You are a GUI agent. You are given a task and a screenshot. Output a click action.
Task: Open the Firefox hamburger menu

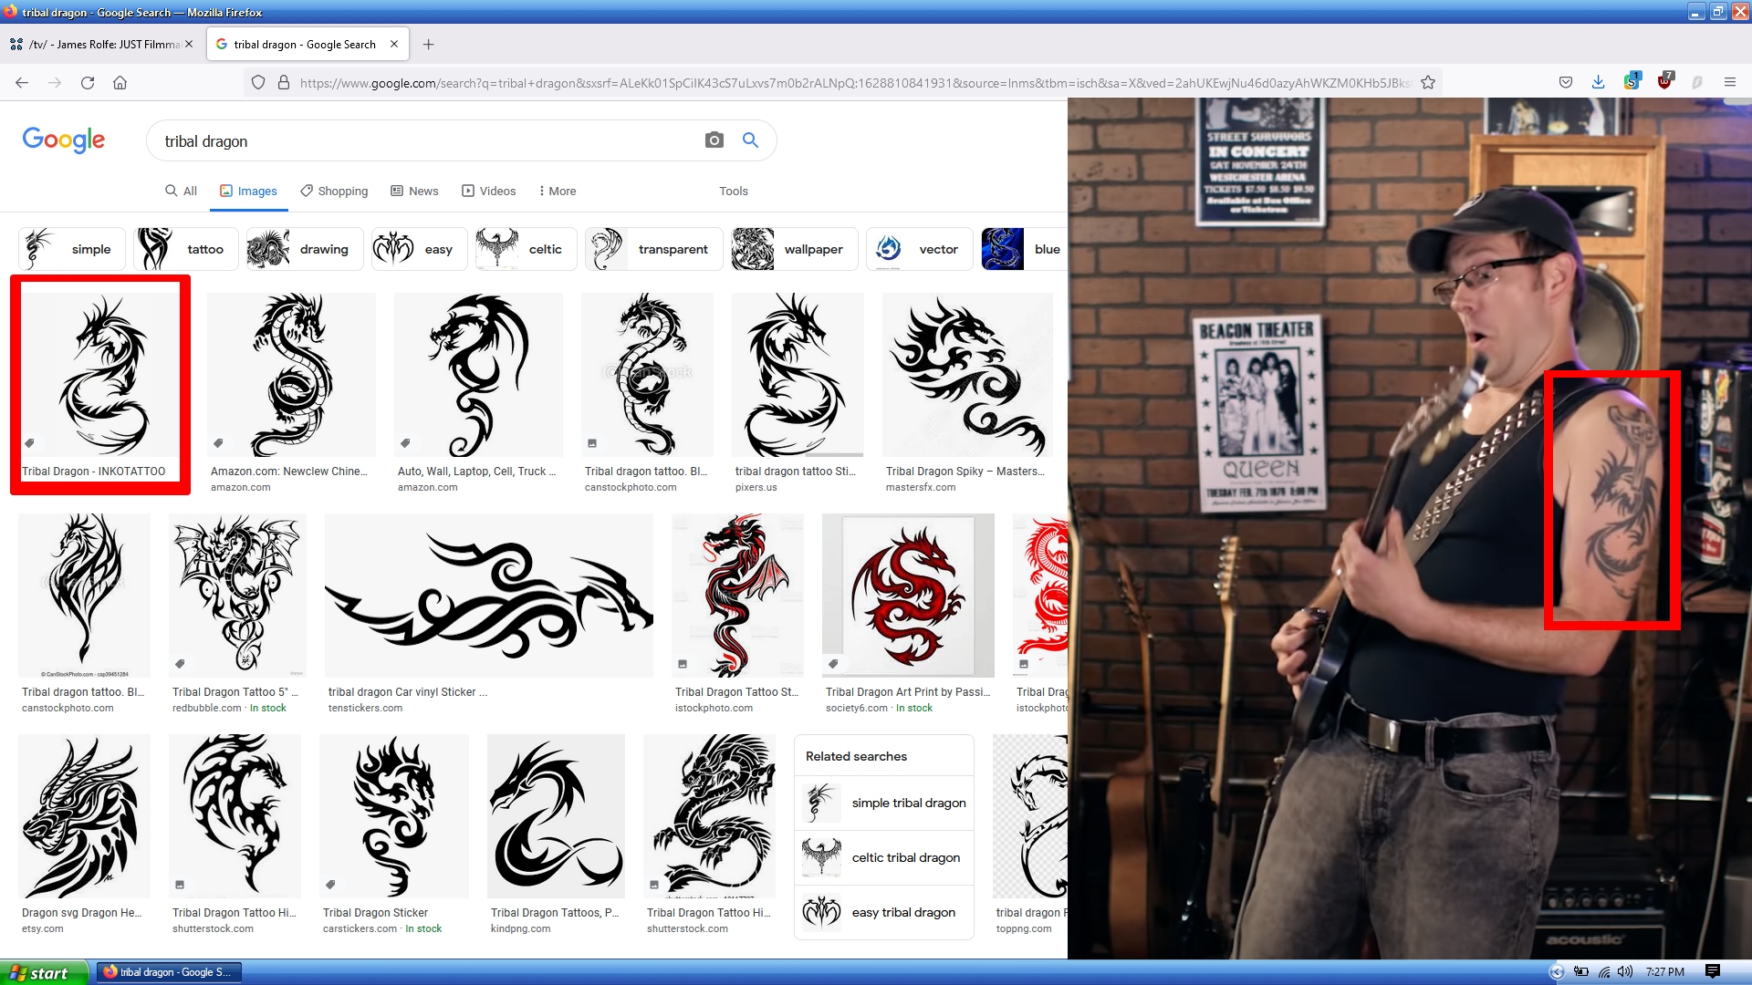click(1729, 83)
